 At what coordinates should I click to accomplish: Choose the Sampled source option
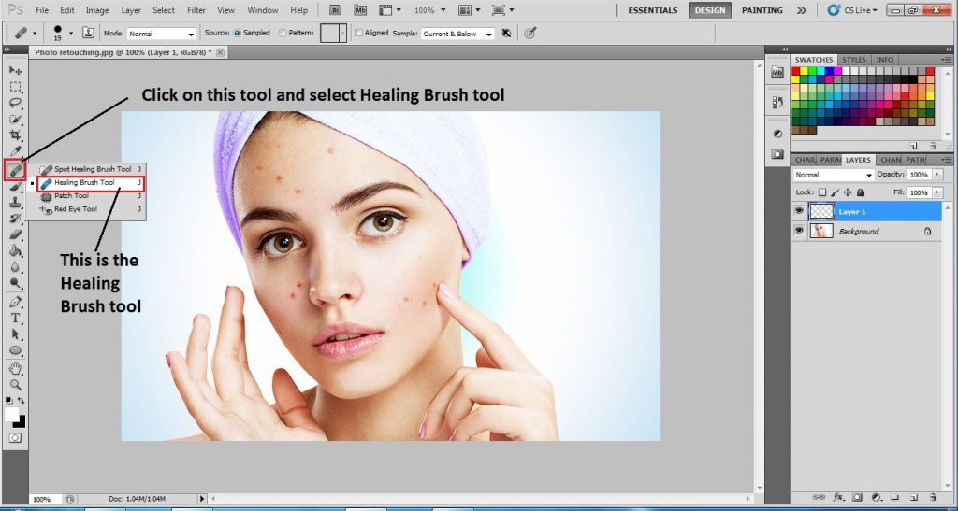tap(237, 33)
